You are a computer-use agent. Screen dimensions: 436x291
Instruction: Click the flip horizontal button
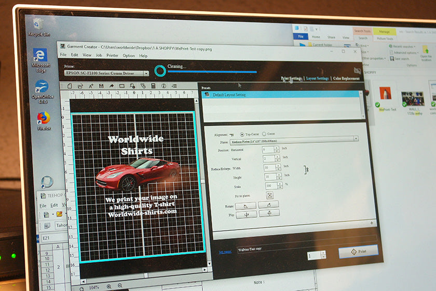(x=246, y=214)
